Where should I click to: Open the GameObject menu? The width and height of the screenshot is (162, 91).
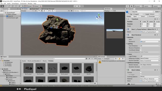coord(15,4)
